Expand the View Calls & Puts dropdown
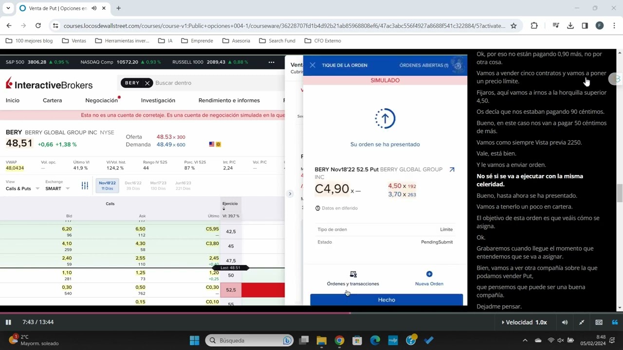Viewport: 623px width, 350px height. (x=22, y=189)
